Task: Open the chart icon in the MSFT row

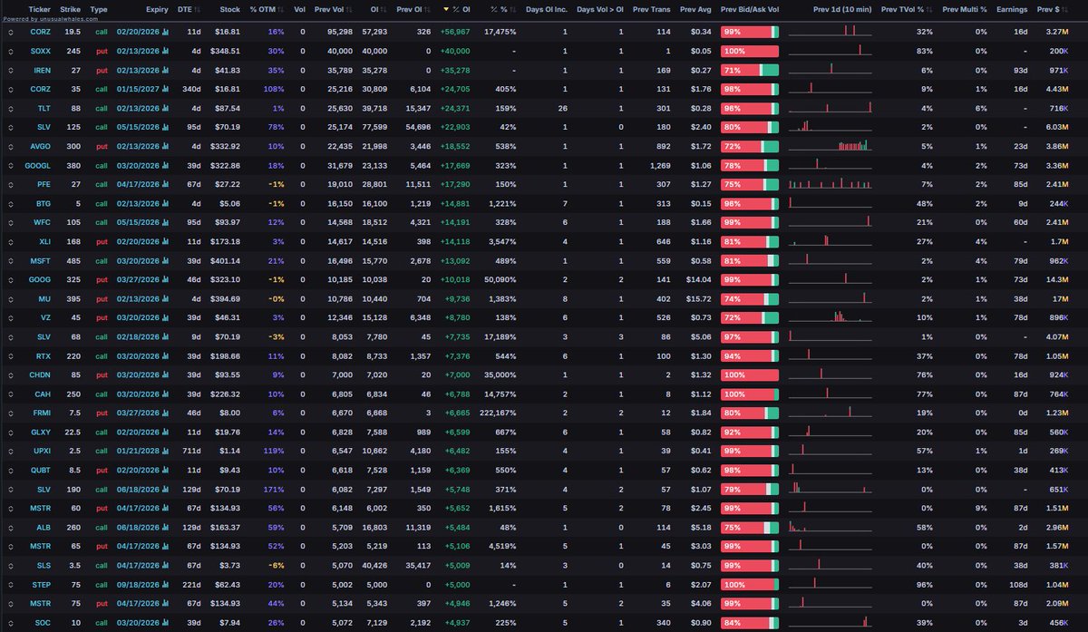Action: pyautogui.click(x=166, y=260)
